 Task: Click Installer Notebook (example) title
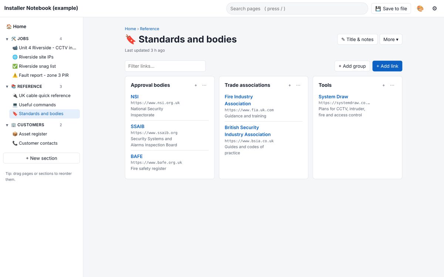[x=41, y=8]
